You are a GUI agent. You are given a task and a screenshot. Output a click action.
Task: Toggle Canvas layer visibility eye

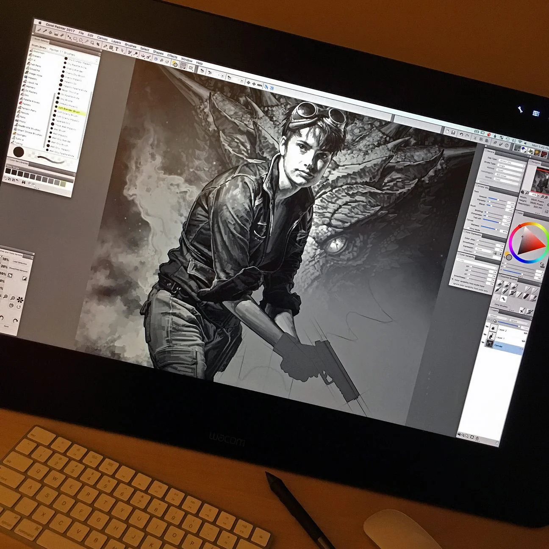(483, 342)
